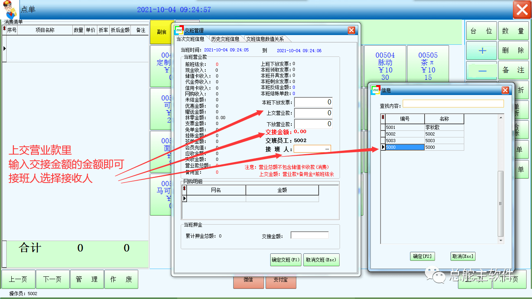
Task: Click 取消[Esc] in the 信息 dialog
Action: point(463,256)
